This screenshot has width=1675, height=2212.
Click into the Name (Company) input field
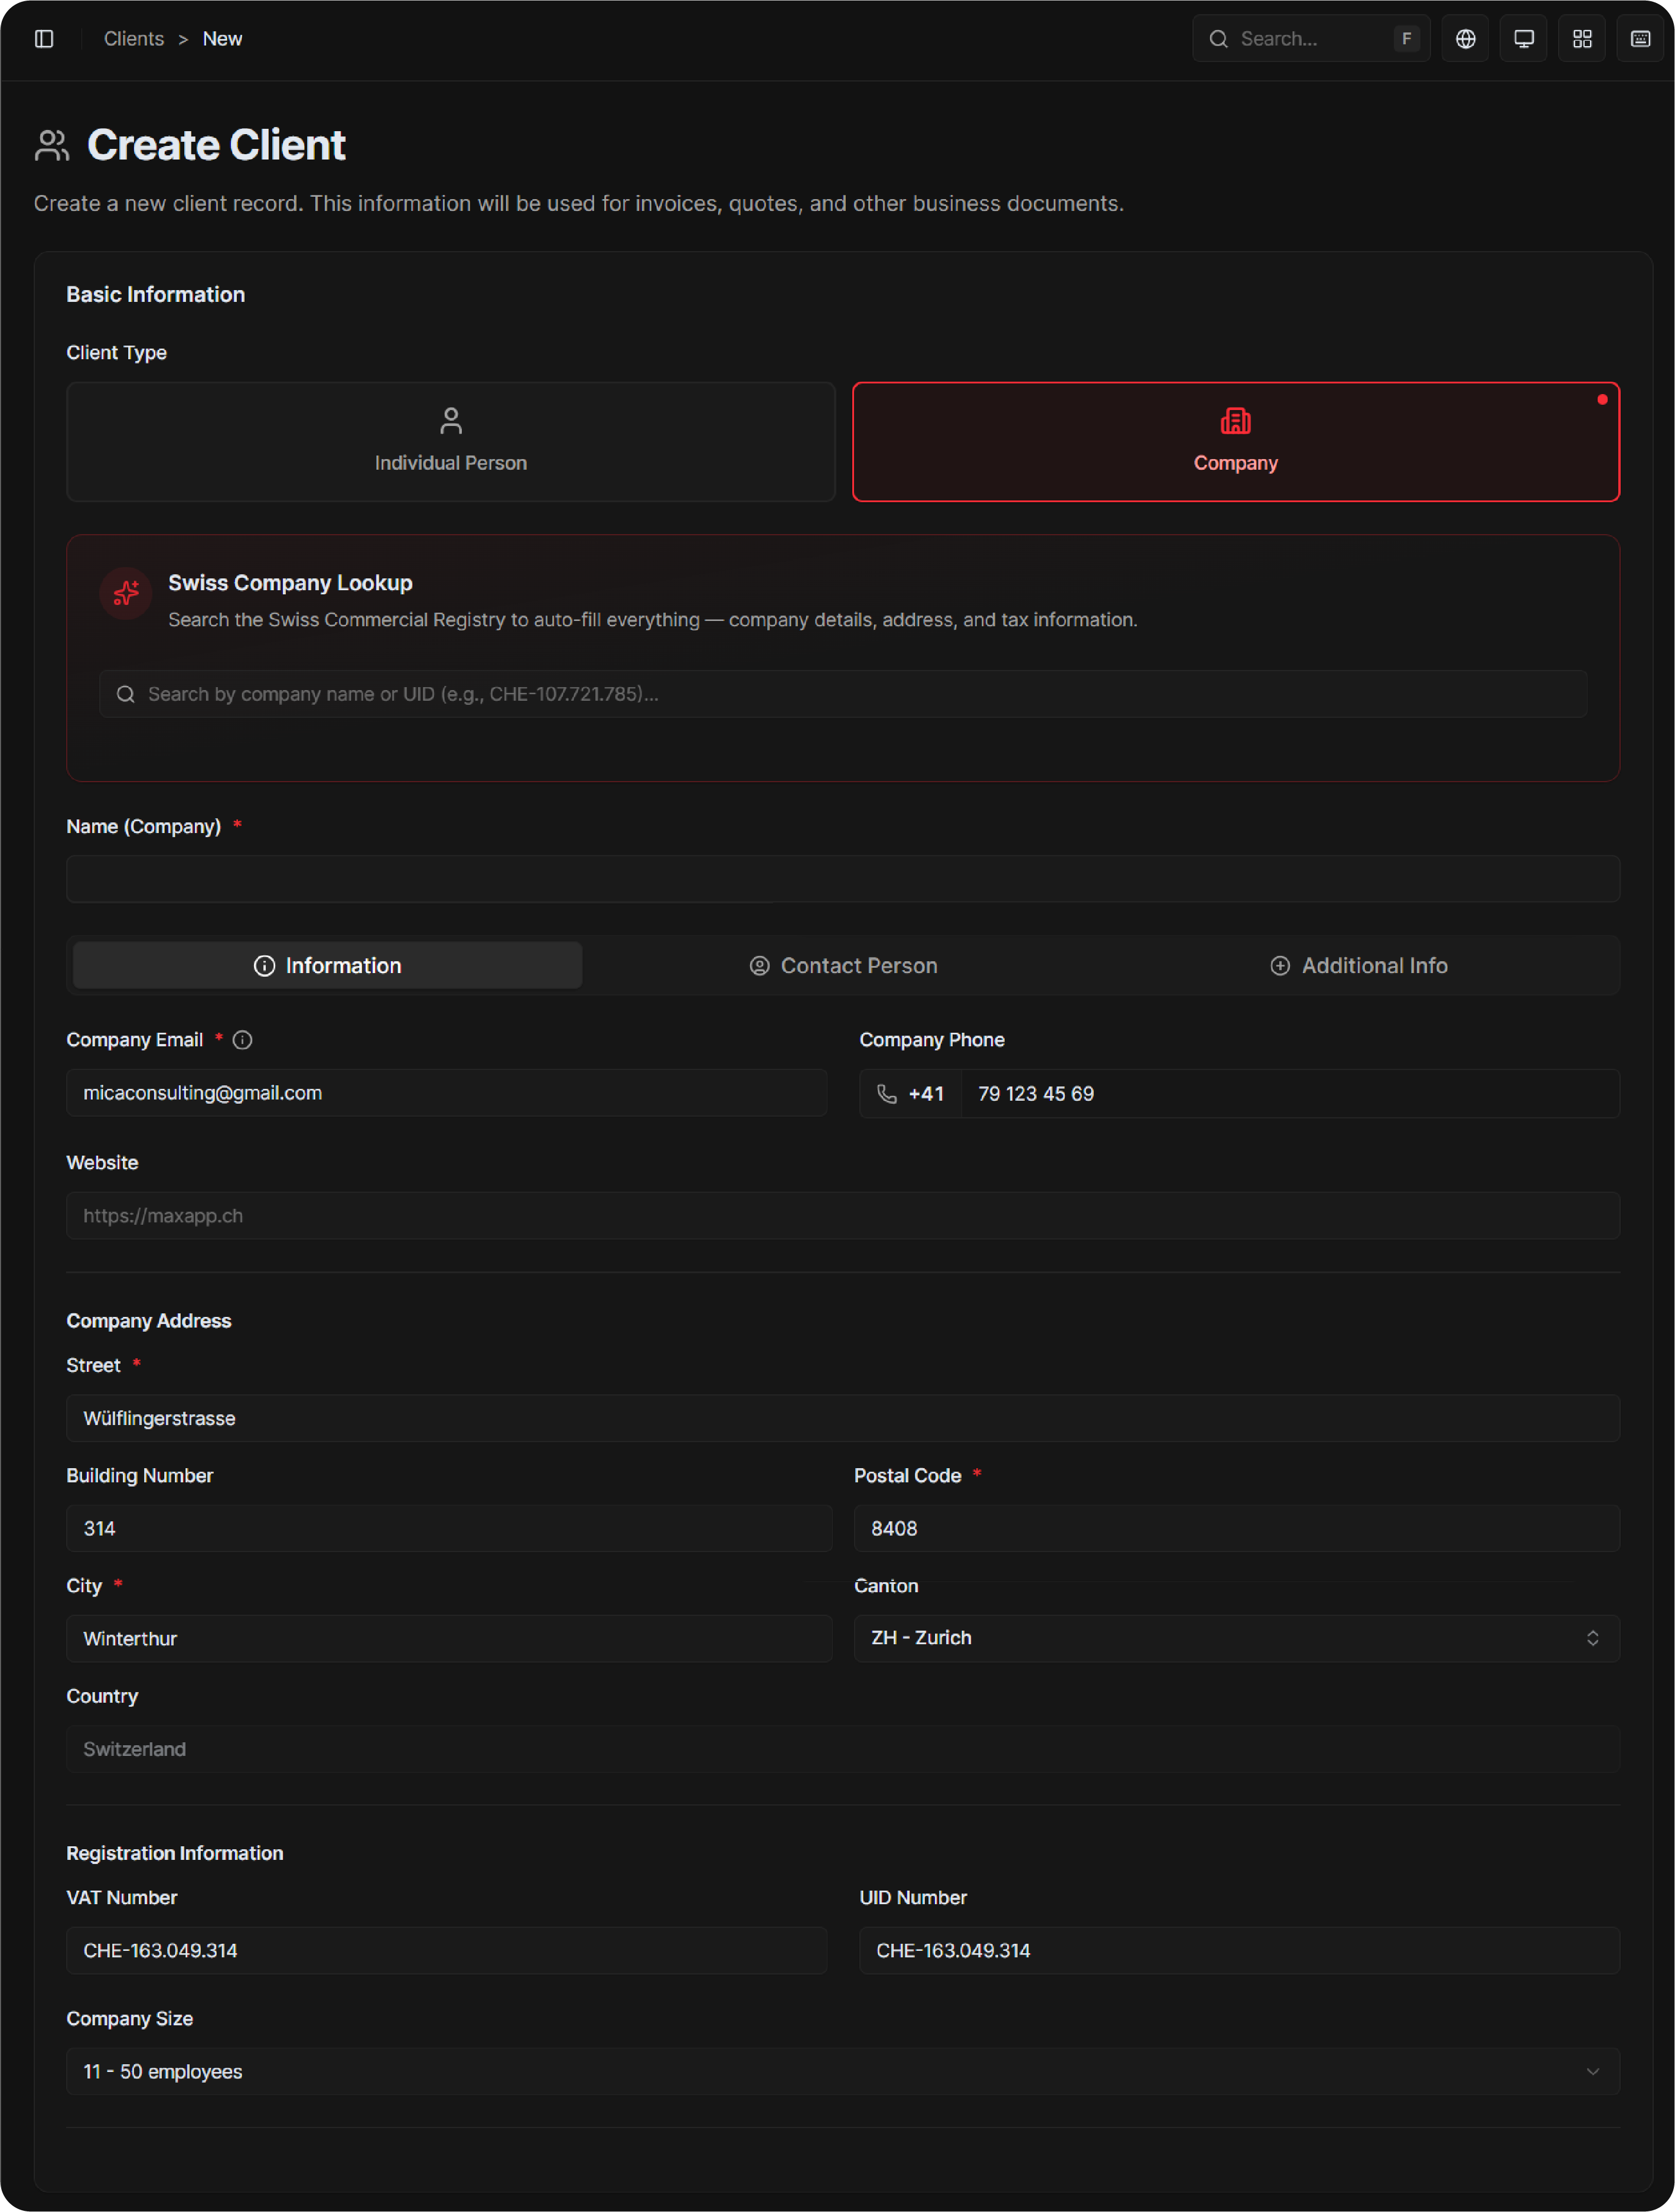pyautogui.click(x=842, y=879)
